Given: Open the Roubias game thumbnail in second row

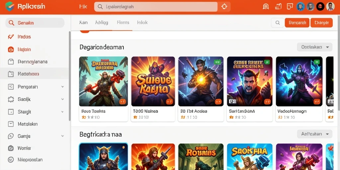Looking at the screenshot, I should [201, 157].
